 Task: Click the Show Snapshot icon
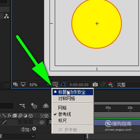[103, 84]
